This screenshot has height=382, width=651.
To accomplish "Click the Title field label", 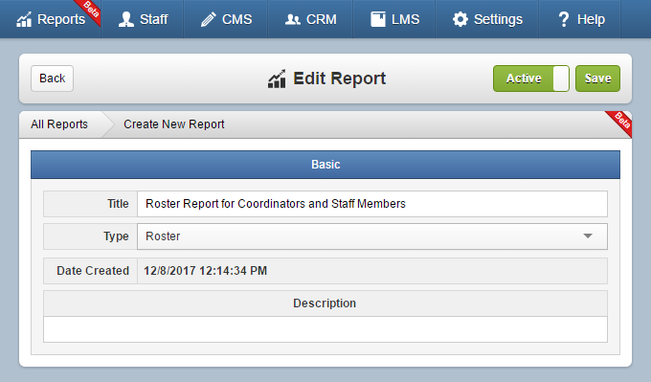I will click(x=118, y=204).
